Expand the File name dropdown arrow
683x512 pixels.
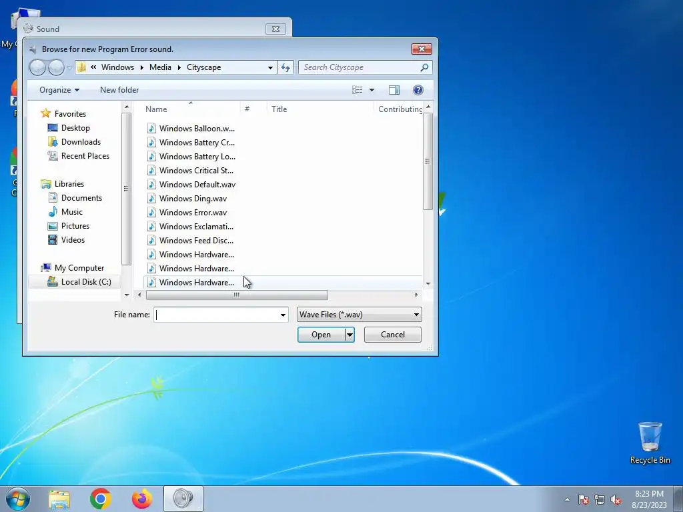coord(283,315)
